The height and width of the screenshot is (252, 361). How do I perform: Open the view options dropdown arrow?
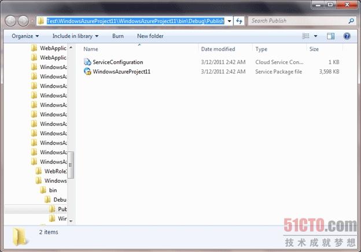pos(315,36)
